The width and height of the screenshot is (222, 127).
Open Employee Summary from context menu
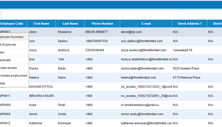[14, 37]
